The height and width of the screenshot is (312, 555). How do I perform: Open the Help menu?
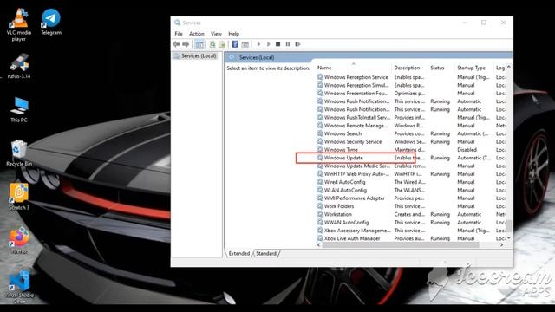tap(233, 34)
